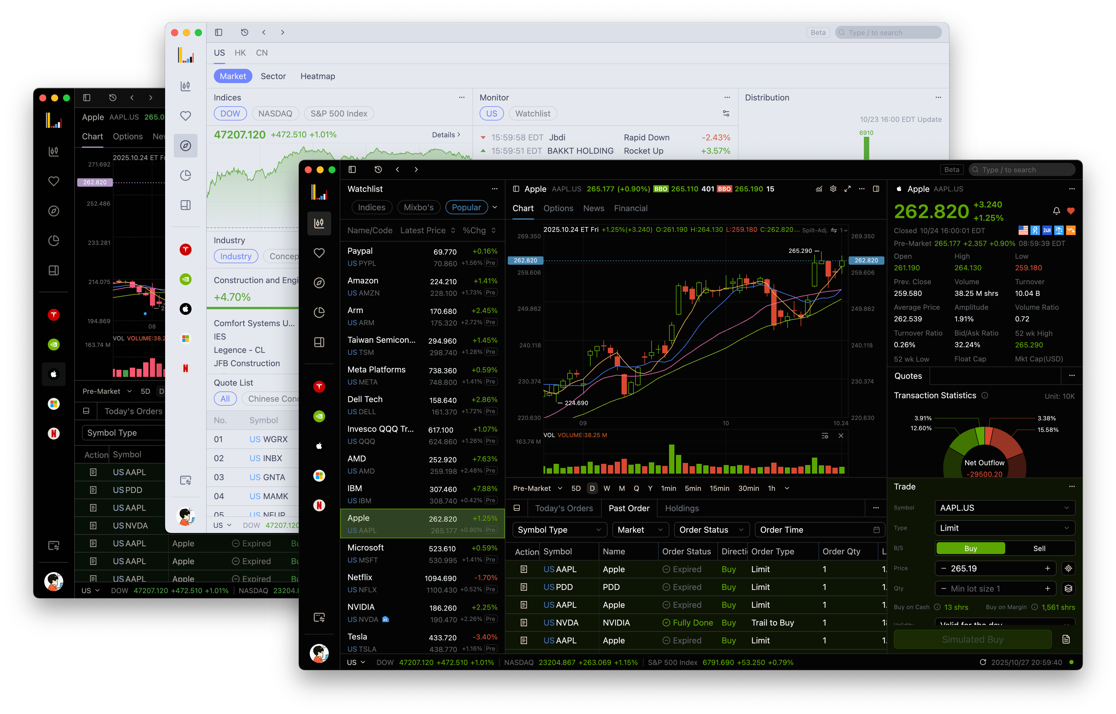Switch trade side to Sell
Screen dimensions: 1116x714
click(x=1039, y=548)
